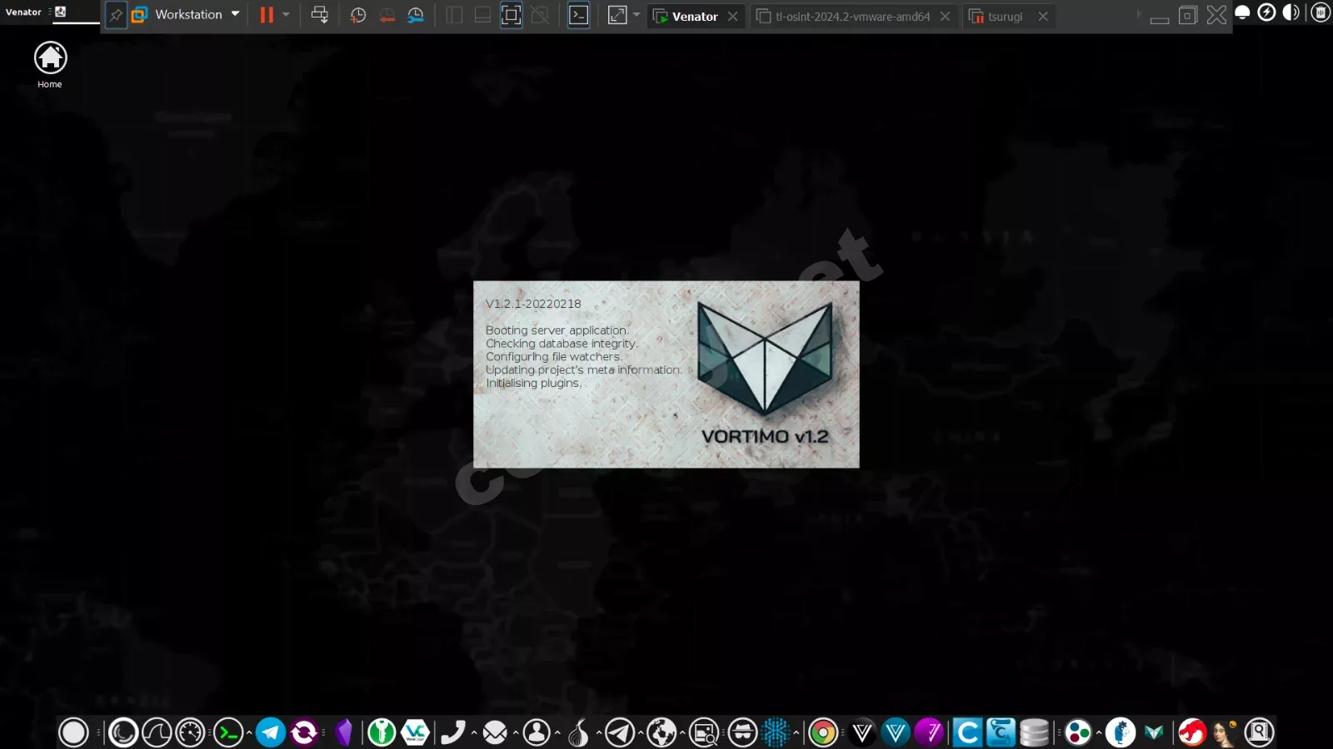The image size is (1333, 749).
Task: Open the ring-shaped icon in the dock
Action: 123,732
